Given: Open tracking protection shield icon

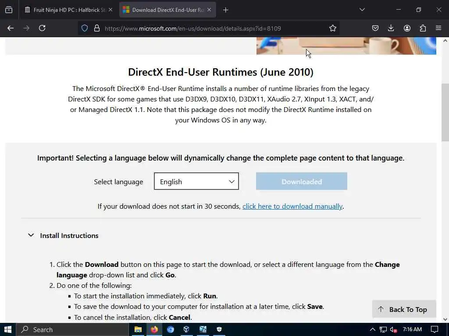Looking at the screenshot, I should 85,28.
